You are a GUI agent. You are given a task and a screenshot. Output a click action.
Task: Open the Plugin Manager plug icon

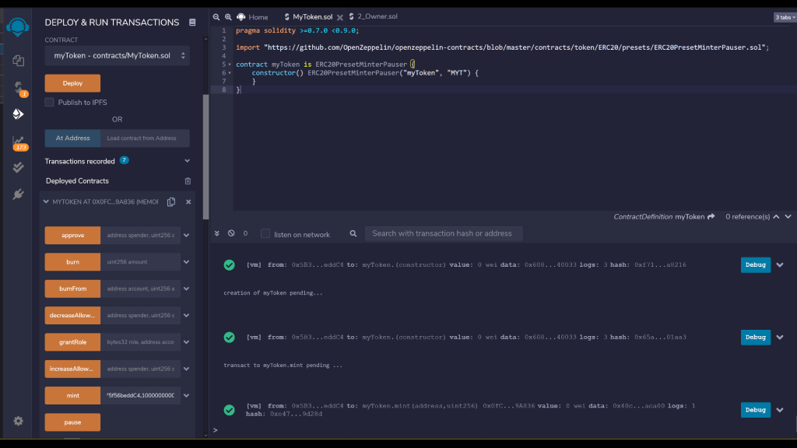(17, 194)
